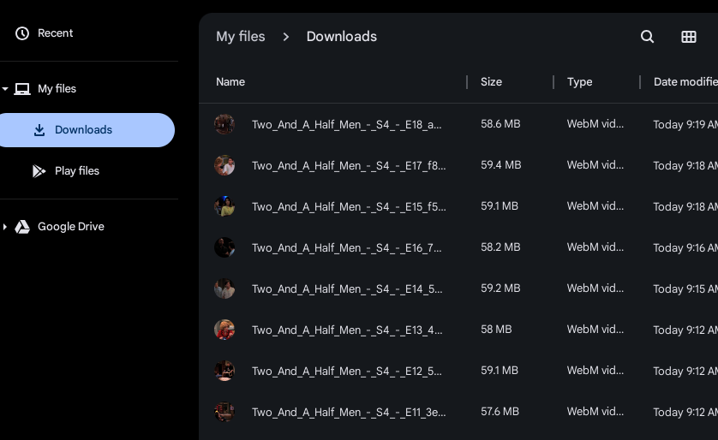Click thumbnail of the S4 E11 video
718x440 pixels.
click(224, 412)
